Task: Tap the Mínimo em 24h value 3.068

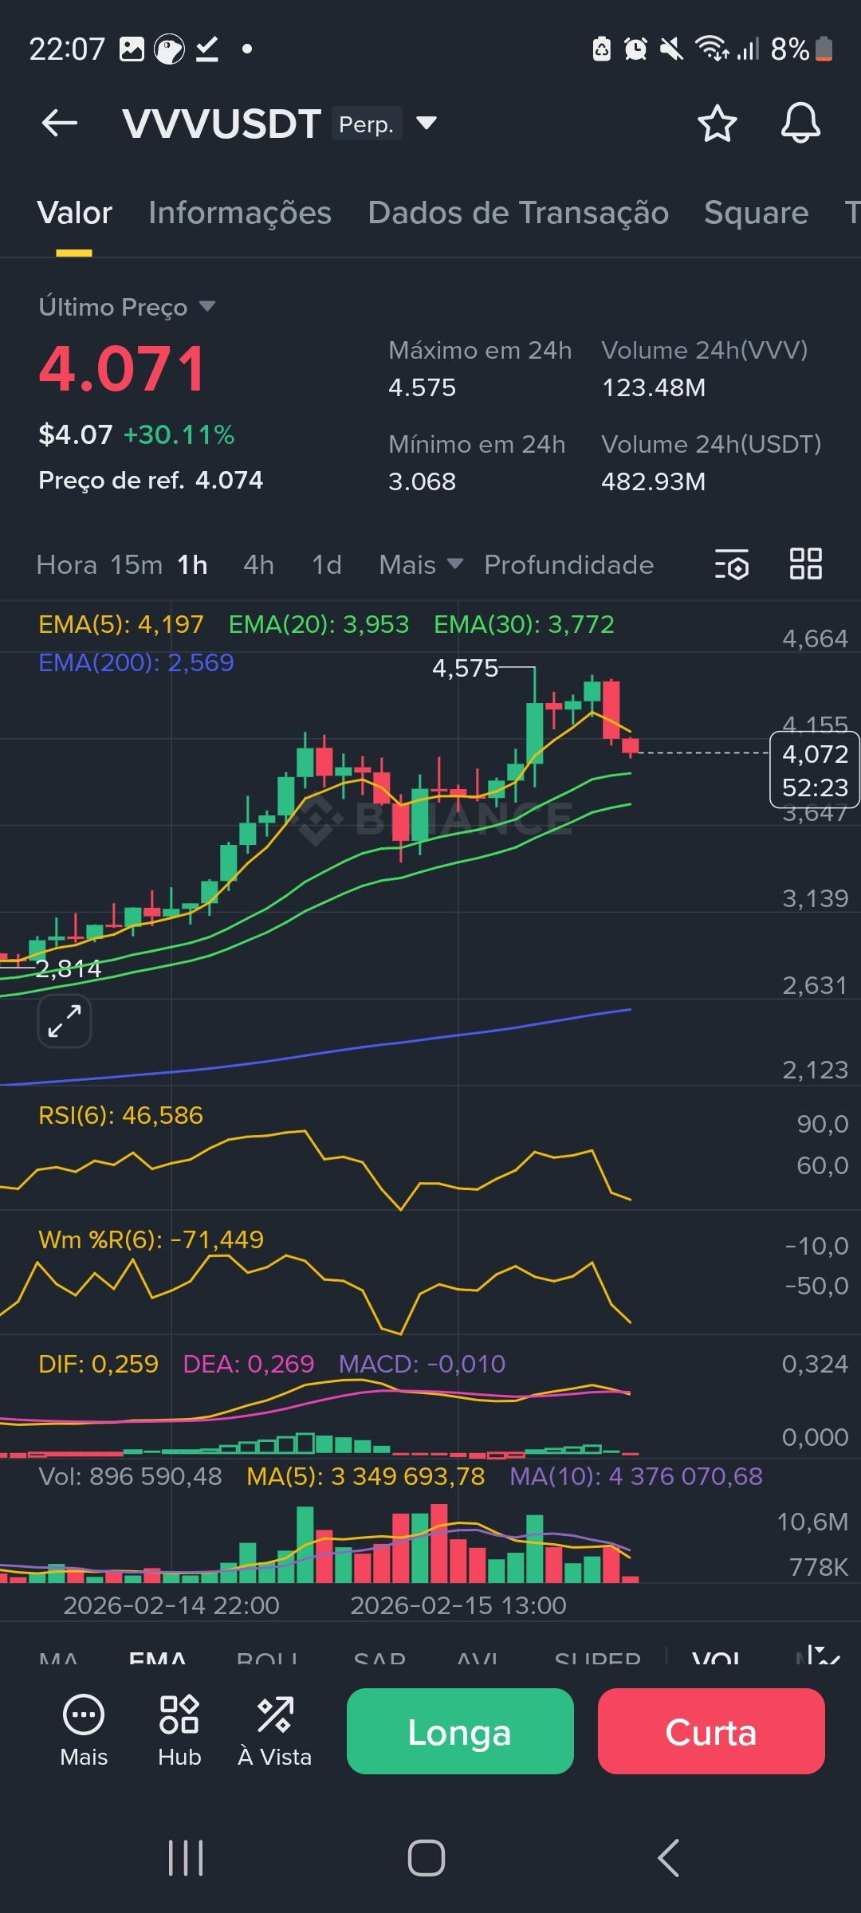Action: pyautogui.click(x=422, y=481)
